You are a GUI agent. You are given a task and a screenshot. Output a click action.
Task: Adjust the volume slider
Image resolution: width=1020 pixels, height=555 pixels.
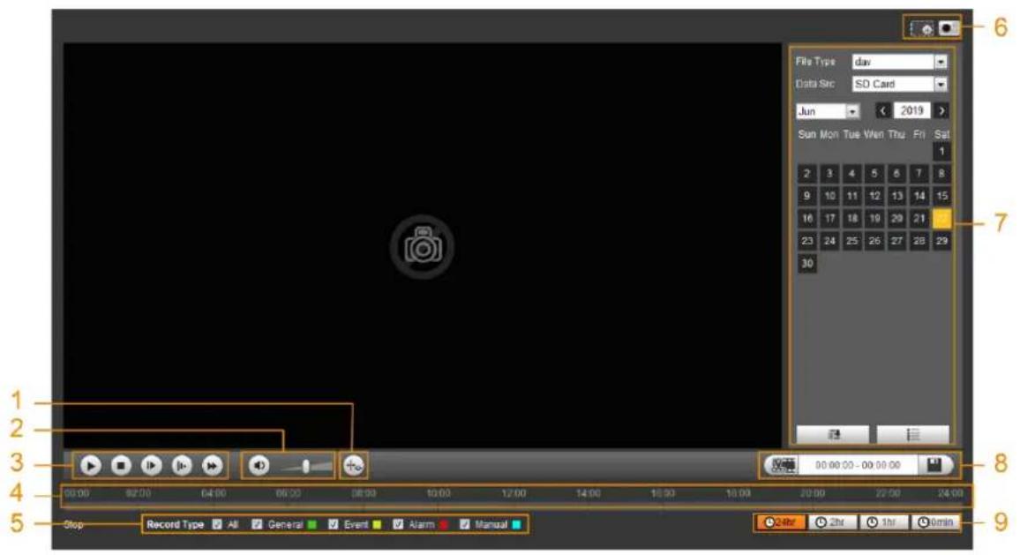click(306, 466)
